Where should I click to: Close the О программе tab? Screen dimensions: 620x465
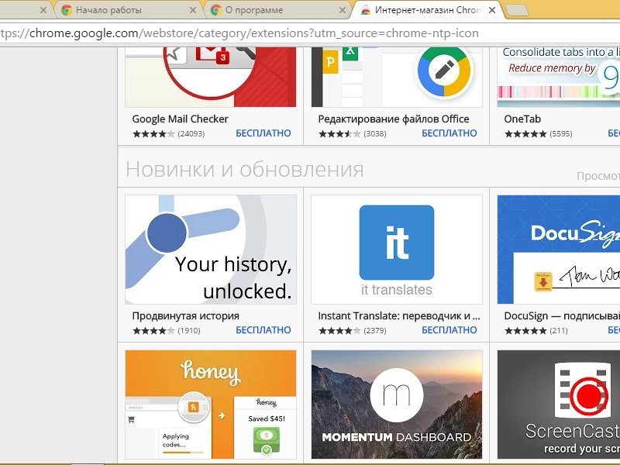click(343, 10)
